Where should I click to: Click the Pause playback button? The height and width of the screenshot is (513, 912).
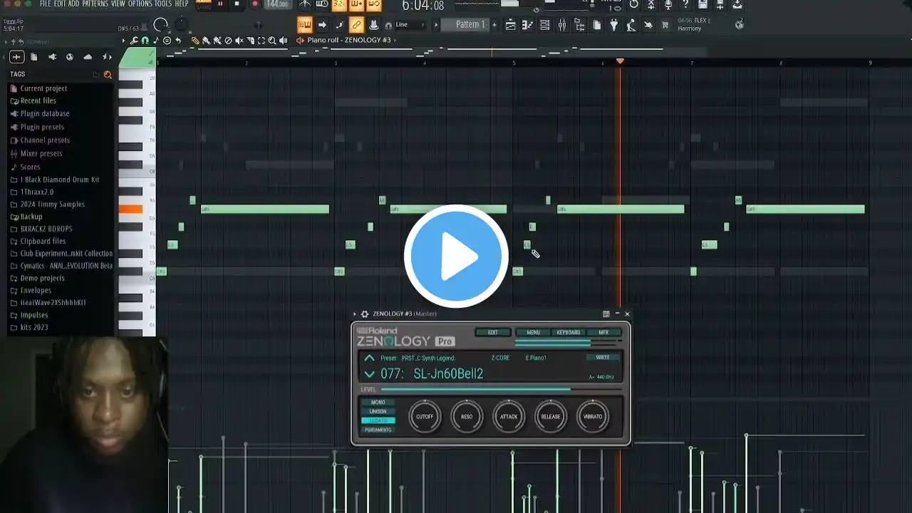coord(219,4)
